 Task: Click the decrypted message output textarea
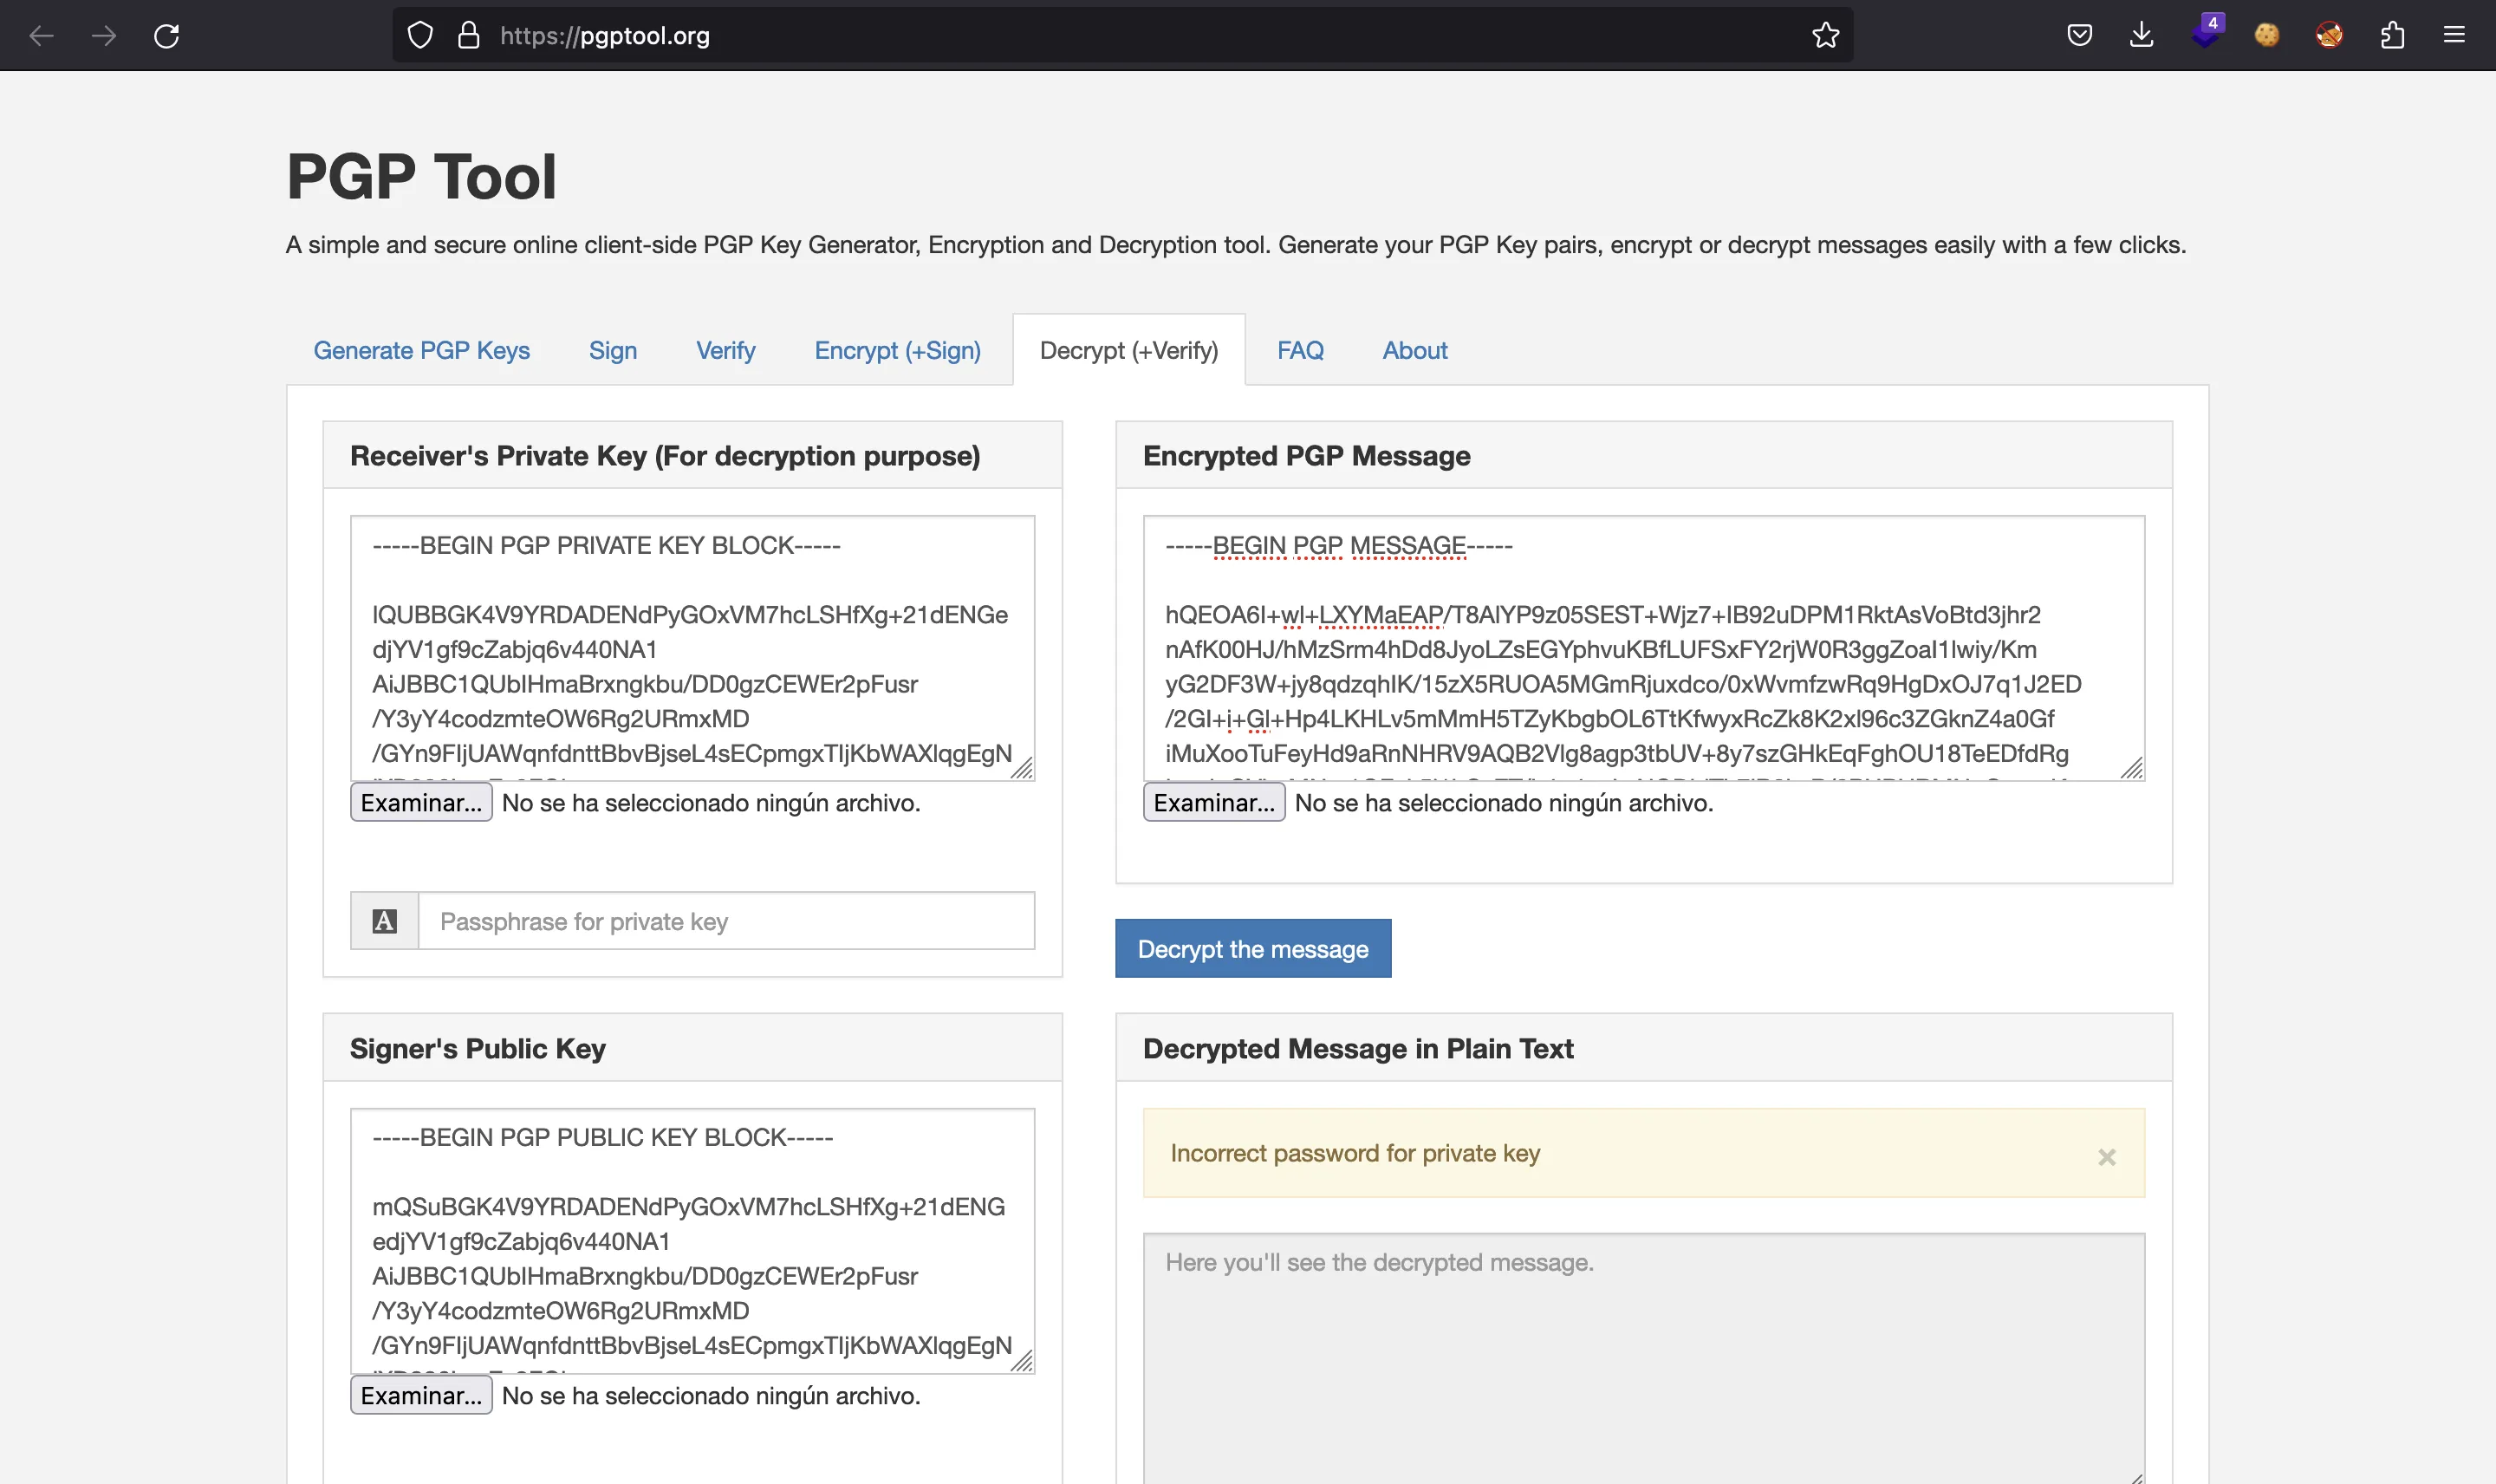pos(1643,1358)
